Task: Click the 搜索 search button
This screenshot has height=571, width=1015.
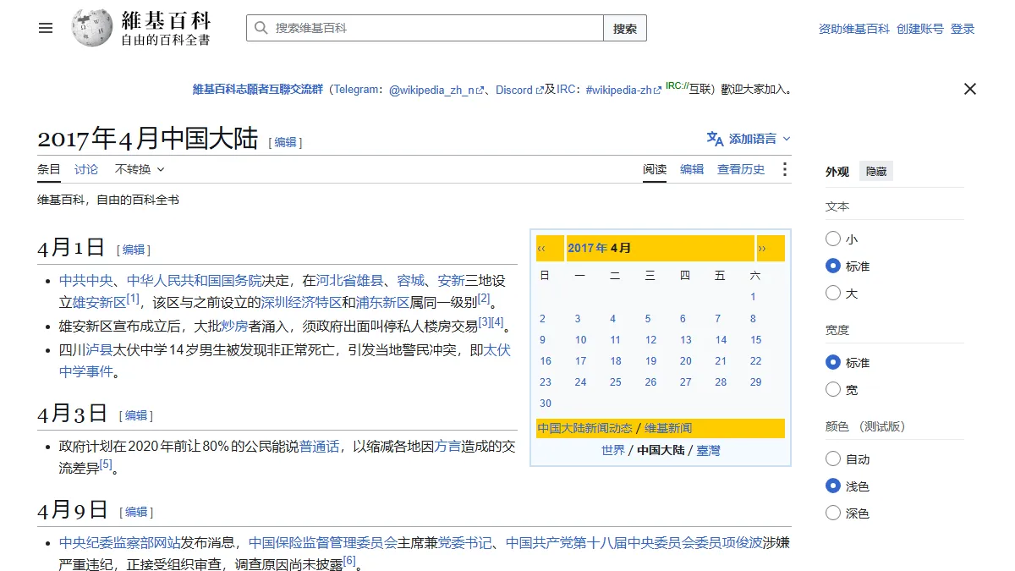Action: click(625, 28)
